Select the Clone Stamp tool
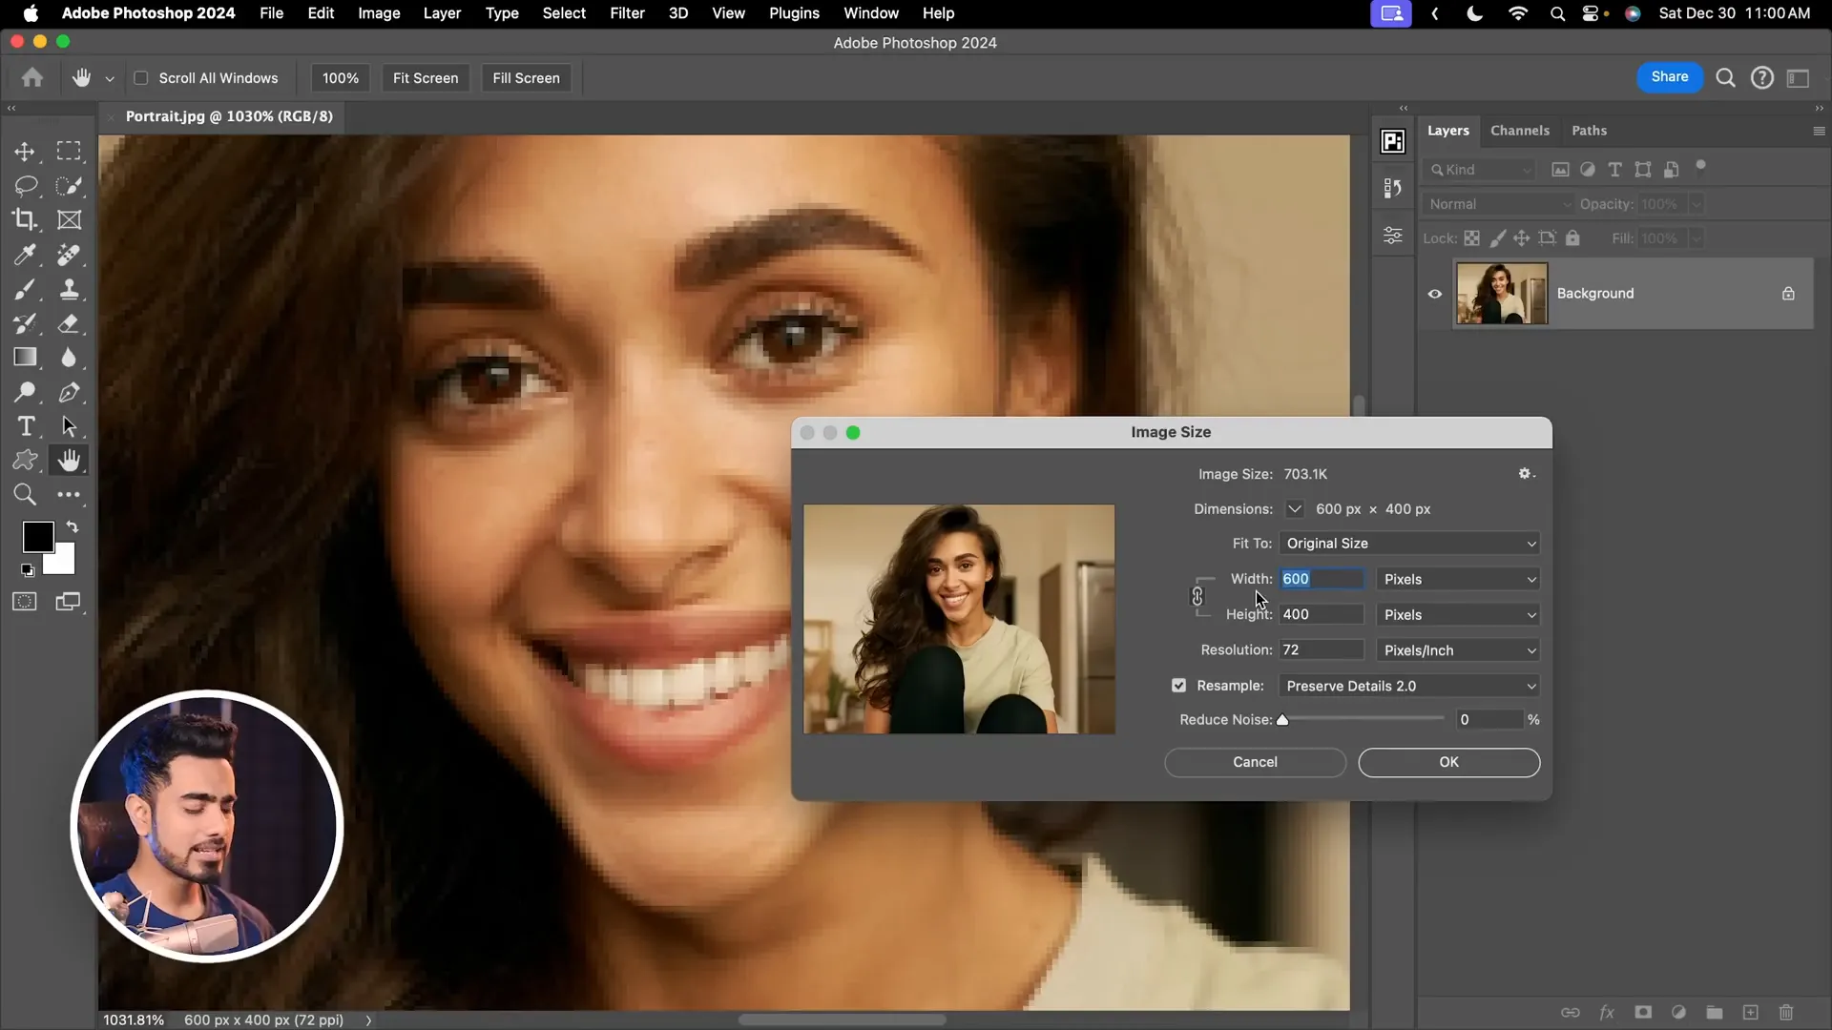This screenshot has height=1030, width=1832. click(69, 289)
